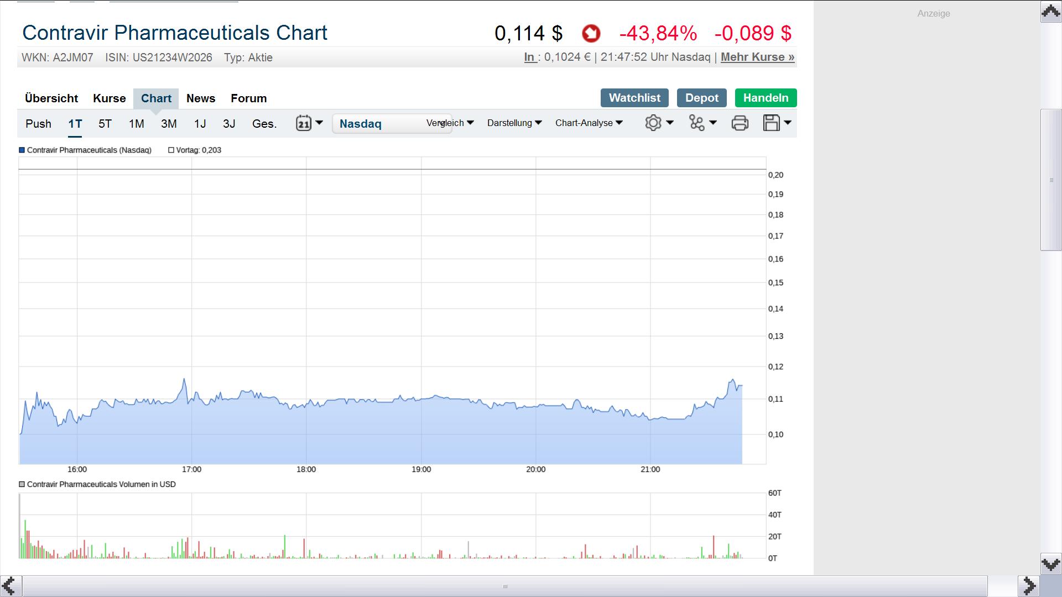Click the floppy disk save icon

point(771,123)
